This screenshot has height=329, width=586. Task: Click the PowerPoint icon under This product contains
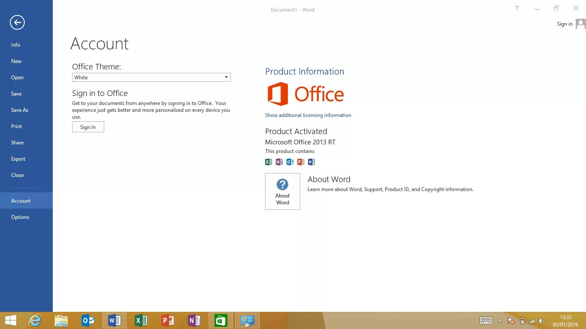(301, 162)
